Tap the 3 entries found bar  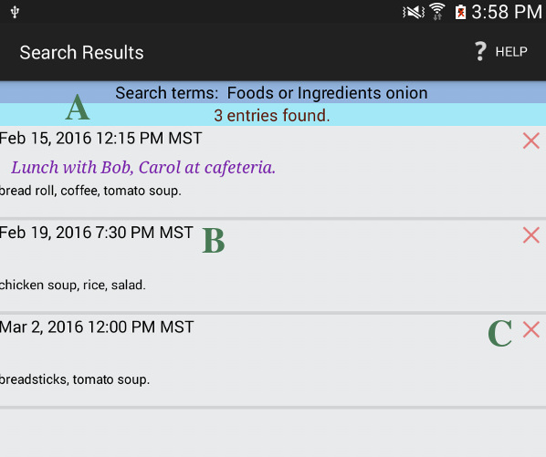[273, 115]
